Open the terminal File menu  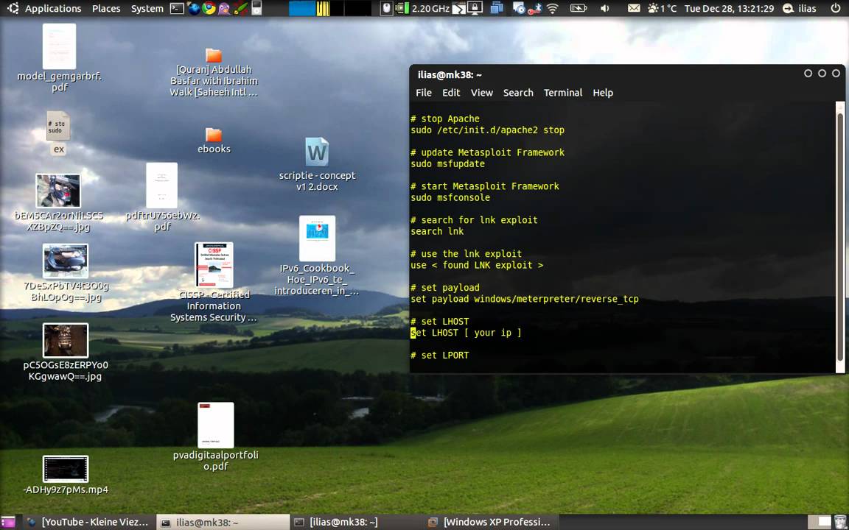click(424, 93)
